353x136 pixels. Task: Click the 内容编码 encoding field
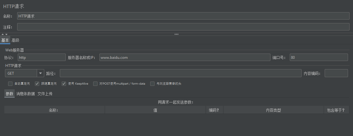pyautogui.click(x=336, y=73)
